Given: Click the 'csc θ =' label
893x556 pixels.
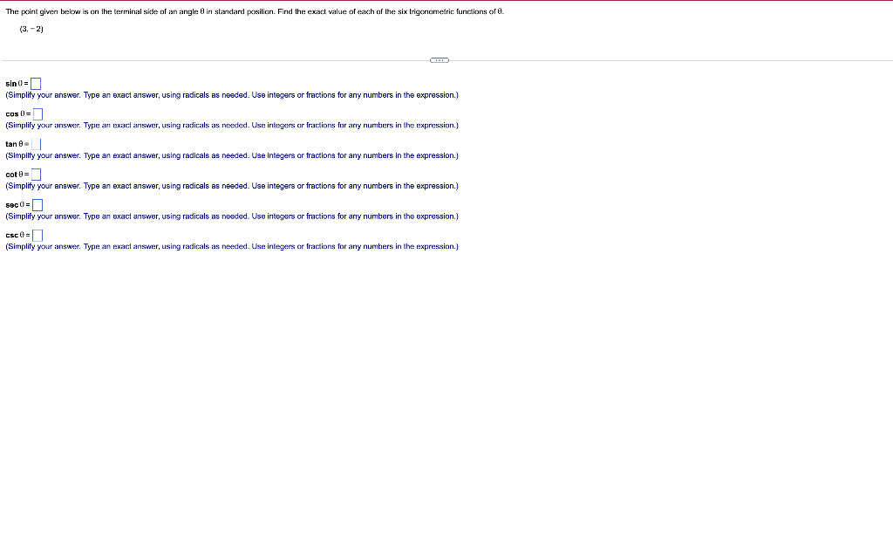Looking at the screenshot, I should 18,235.
